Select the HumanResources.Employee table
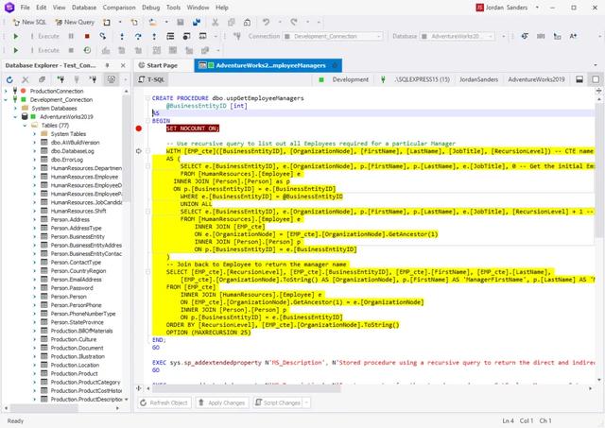Screen dimensions: 605x428 tap(84, 177)
